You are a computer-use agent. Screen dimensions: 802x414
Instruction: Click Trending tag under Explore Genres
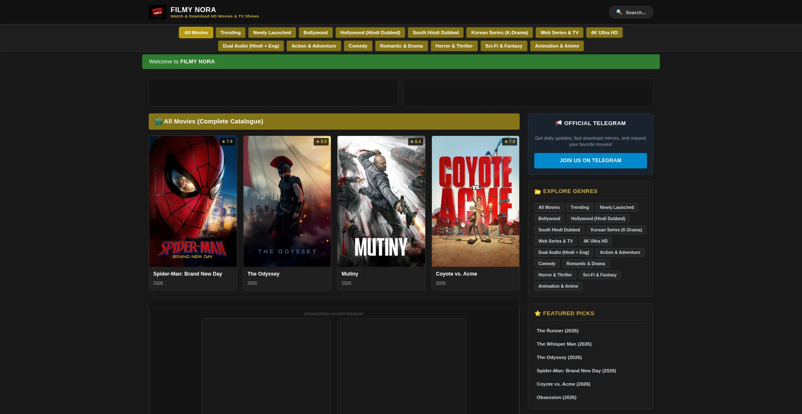[x=580, y=207]
